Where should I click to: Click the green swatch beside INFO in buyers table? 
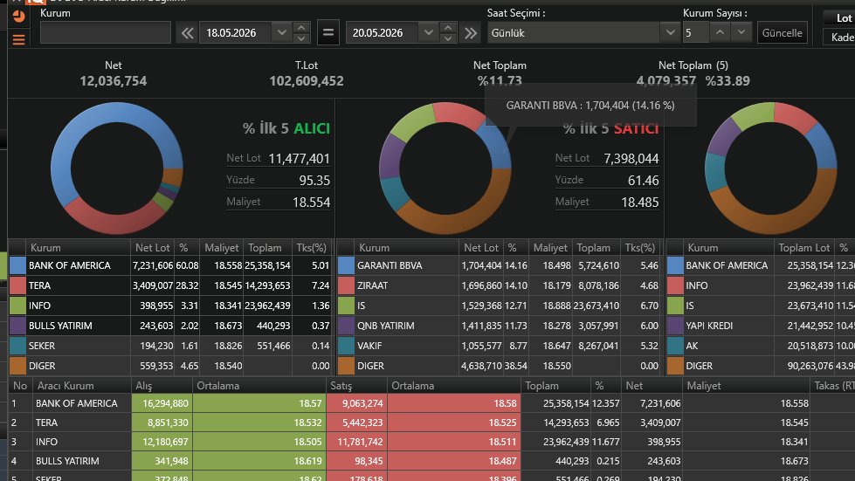(17, 306)
